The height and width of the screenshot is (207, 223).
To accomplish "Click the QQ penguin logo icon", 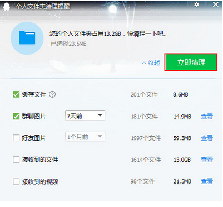I will pos(7,7).
